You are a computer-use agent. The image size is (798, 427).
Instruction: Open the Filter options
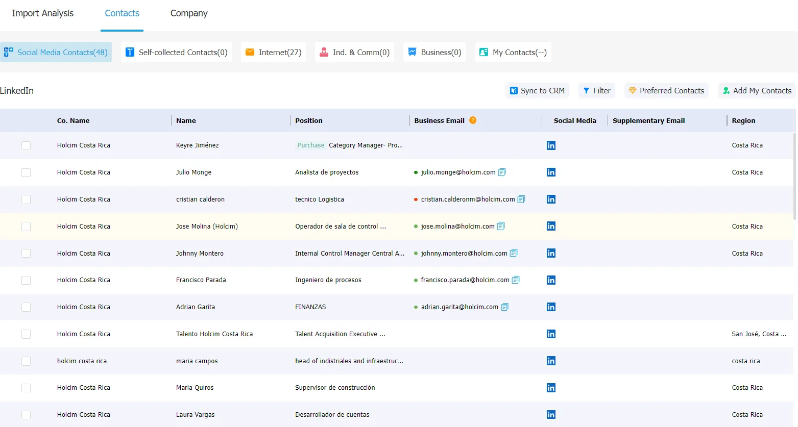point(597,90)
